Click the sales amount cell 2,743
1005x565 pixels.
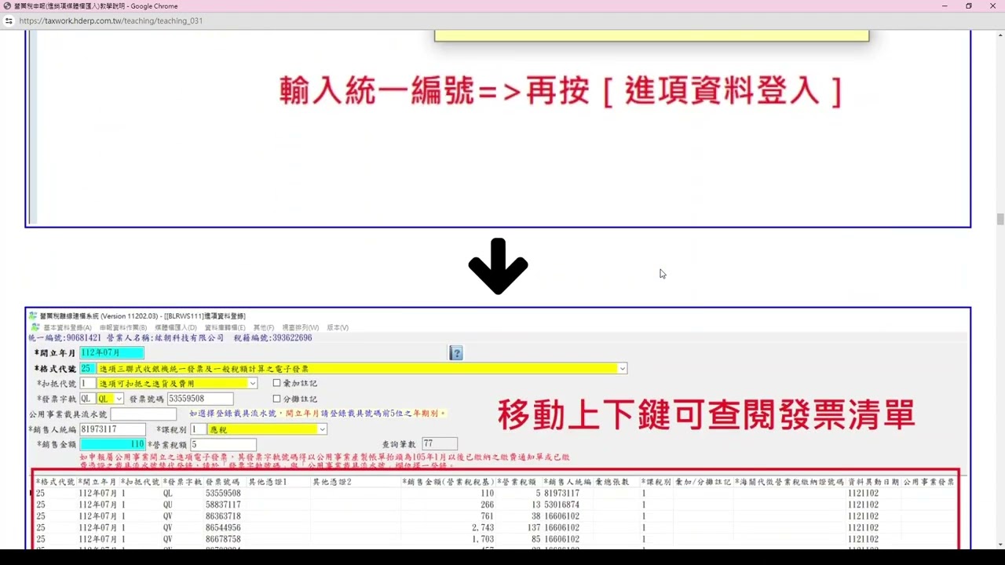pyautogui.click(x=481, y=528)
